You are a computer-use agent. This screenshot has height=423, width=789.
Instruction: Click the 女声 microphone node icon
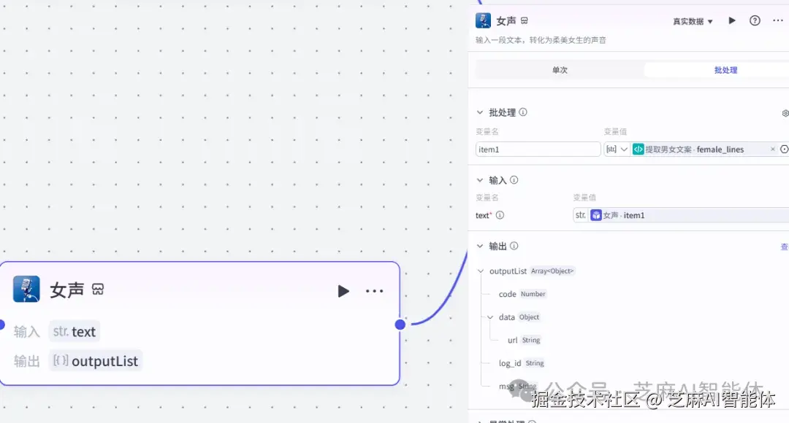point(27,290)
